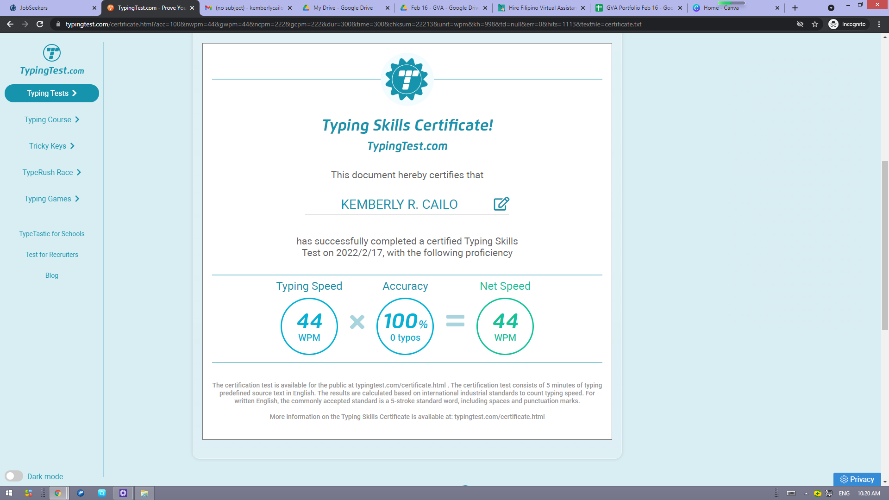Expand Typing Course chevron
Viewport: 889px width, 500px height.
point(77,119)
